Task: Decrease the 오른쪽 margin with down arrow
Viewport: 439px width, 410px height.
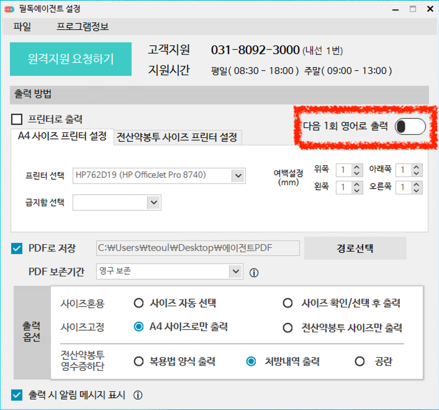Action: pyautogui.click(x=417, y=191)
